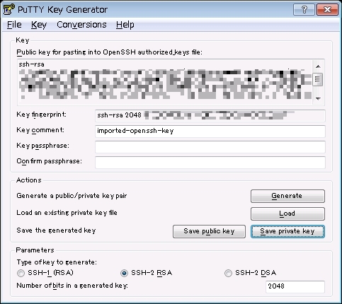
Task: Click the public key scrollbar down arrow
Action: coord(318,98)
